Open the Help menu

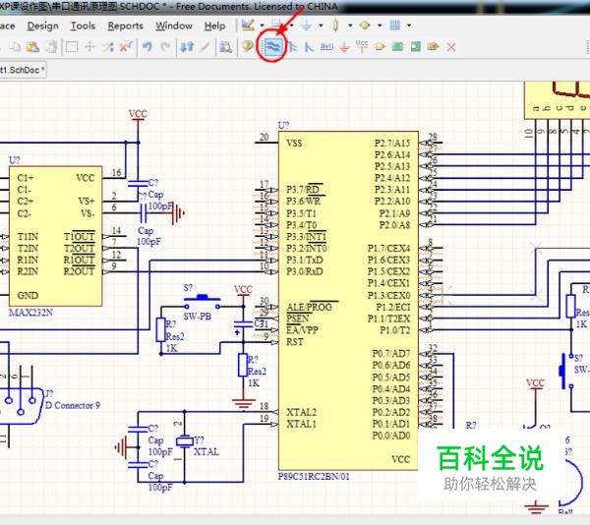coord(214,26)
